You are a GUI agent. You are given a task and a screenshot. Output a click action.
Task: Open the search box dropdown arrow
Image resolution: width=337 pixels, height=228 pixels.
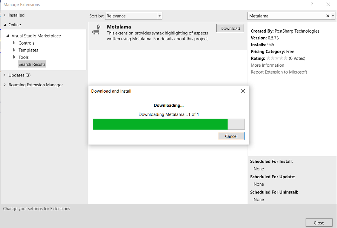pos(333,16)
